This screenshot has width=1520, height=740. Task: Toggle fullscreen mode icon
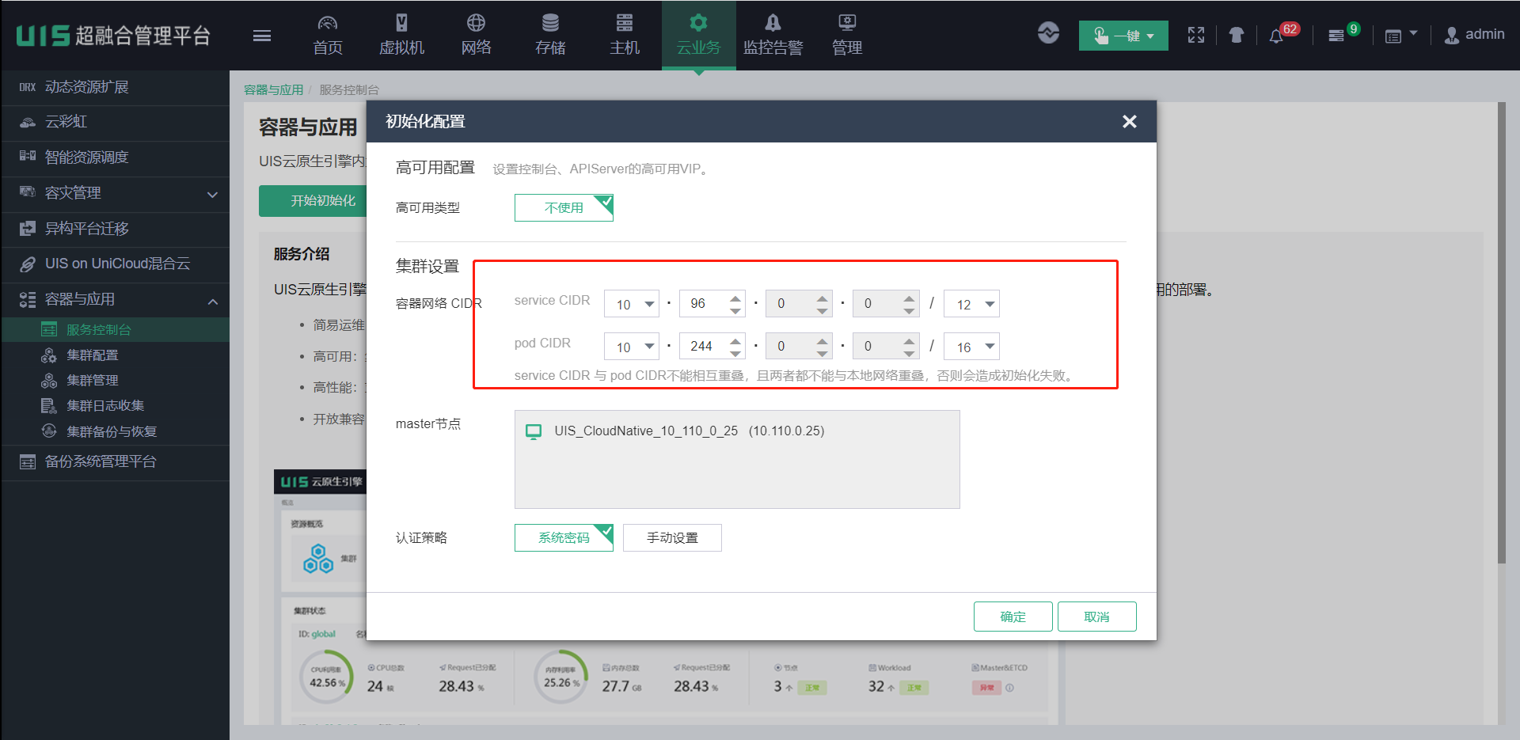pyautogui.click(x=1196, y=35)
